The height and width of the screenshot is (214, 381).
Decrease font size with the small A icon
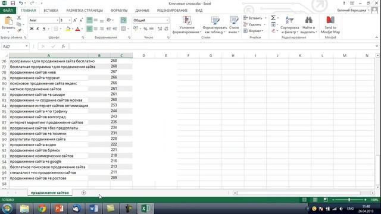coord(81,20)
